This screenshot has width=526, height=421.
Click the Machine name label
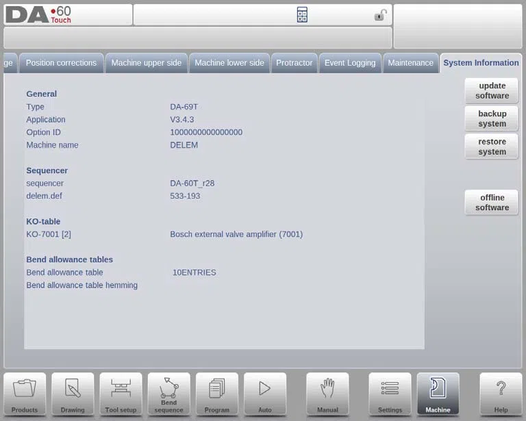pos(52,145)
